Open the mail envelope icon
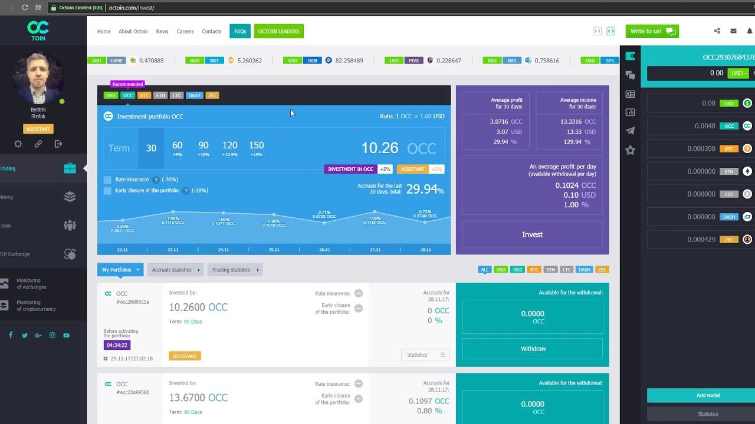Screen dimensions: 755x424 tap(734, 31)
